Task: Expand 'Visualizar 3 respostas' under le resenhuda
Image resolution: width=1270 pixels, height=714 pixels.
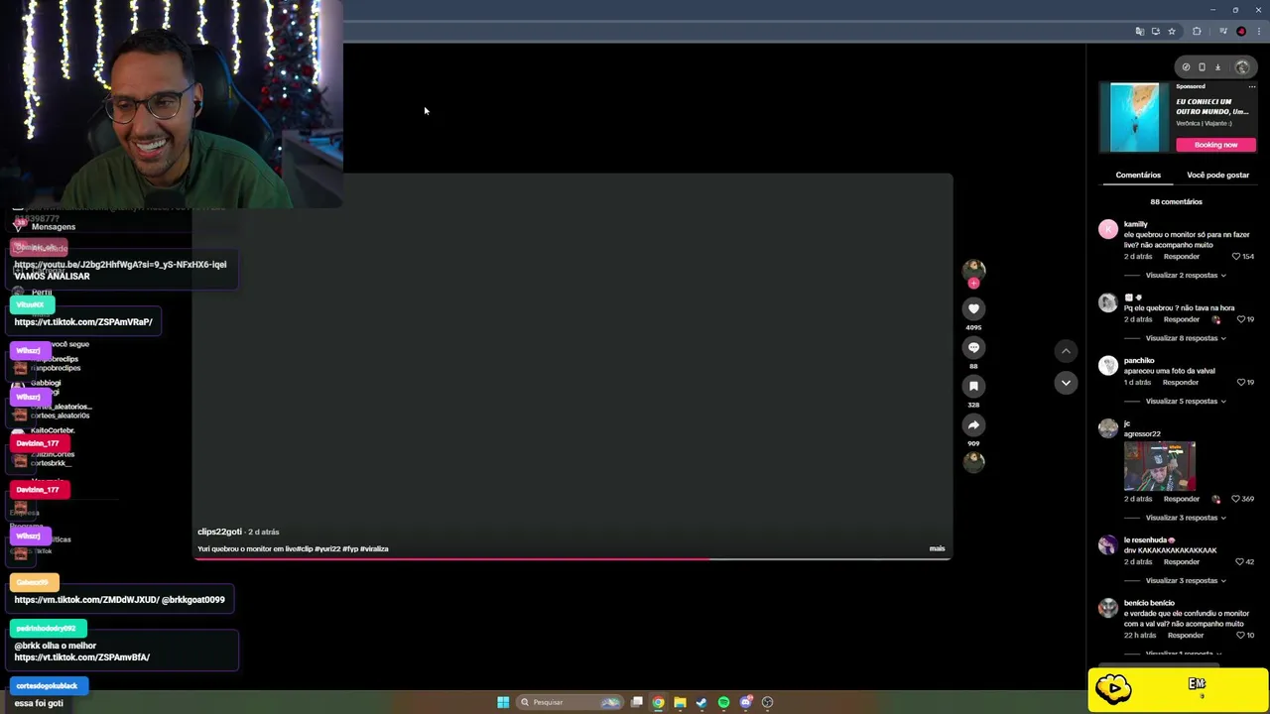Action: pyautogui.click(x=1185, y=581)
